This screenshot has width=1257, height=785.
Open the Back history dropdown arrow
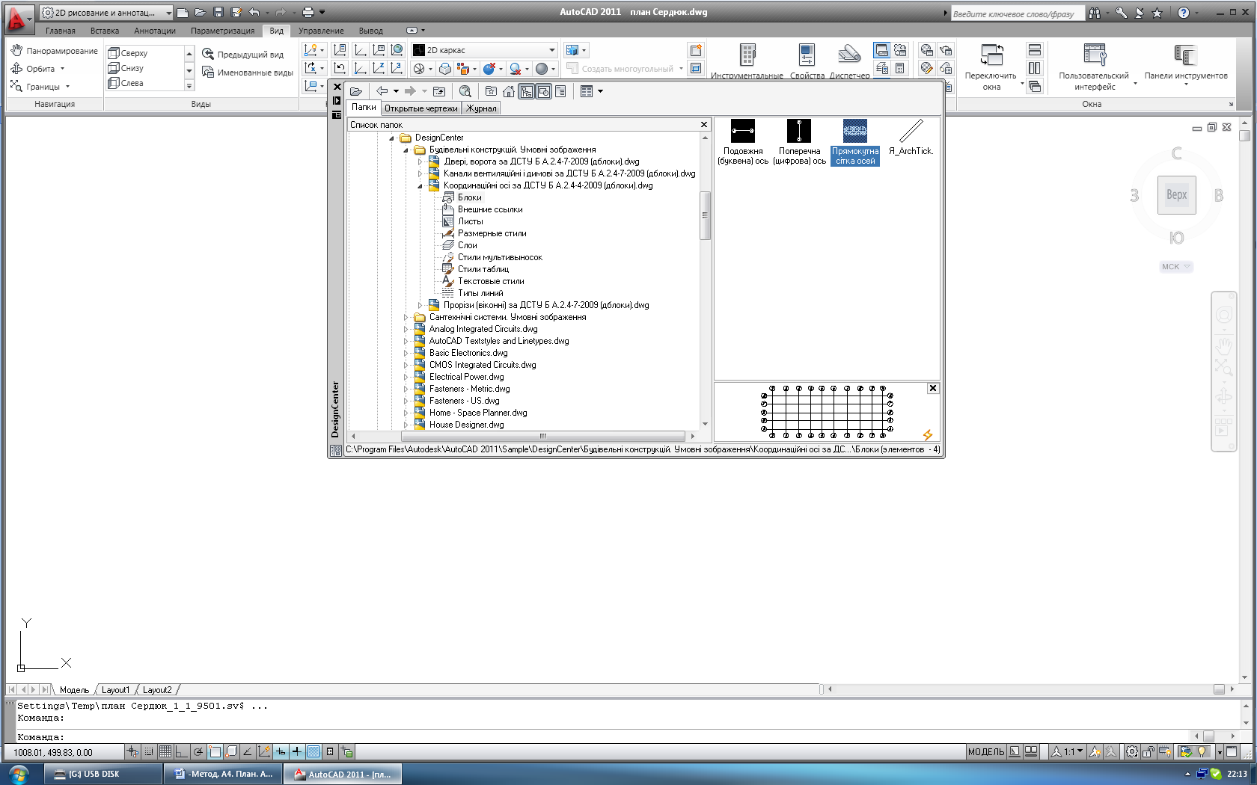(397, 91)
